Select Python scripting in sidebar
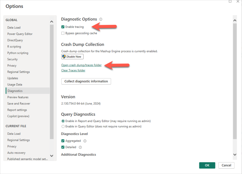Viewport: 242px width, 174px height. pyautogui.click(x=18, y=53)
